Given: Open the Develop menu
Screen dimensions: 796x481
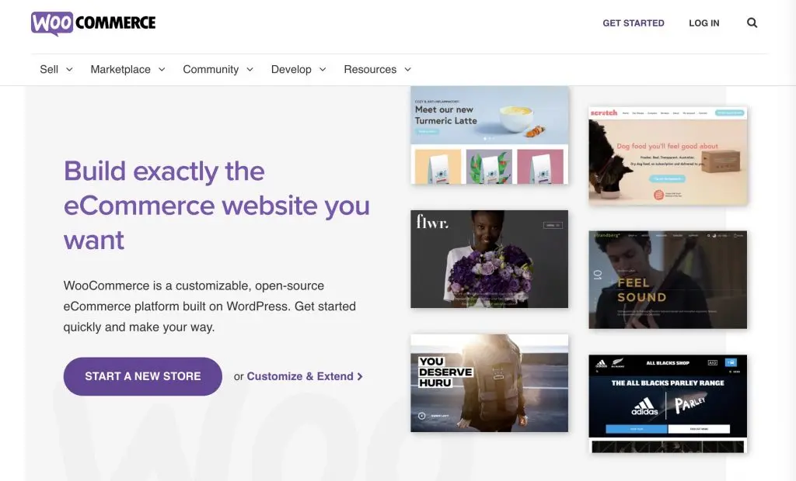Looking at the screenshot, I should click(x=298, y=69).
